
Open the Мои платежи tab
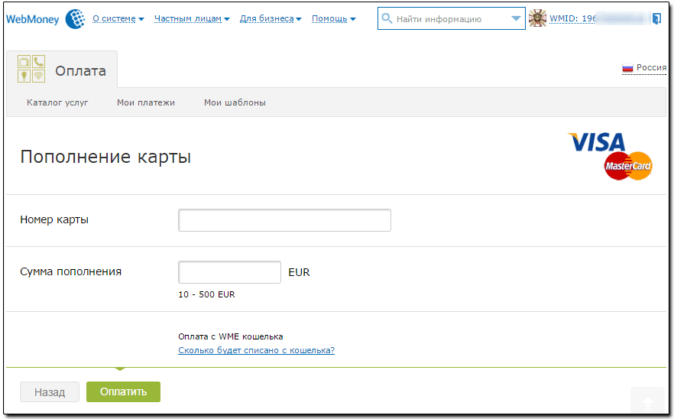coord(146,102)
